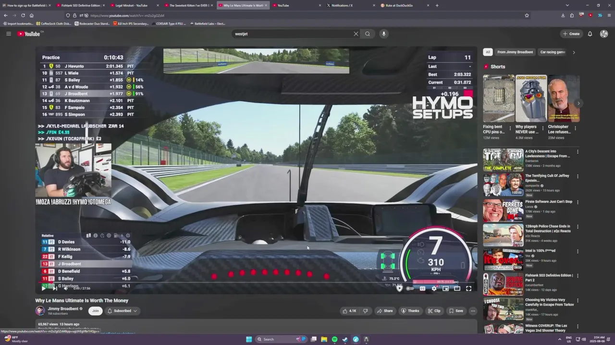Open the Fixing bent CPU pins Short
The width and height of the screenshot is (615, 345).
tap(499, 98)
